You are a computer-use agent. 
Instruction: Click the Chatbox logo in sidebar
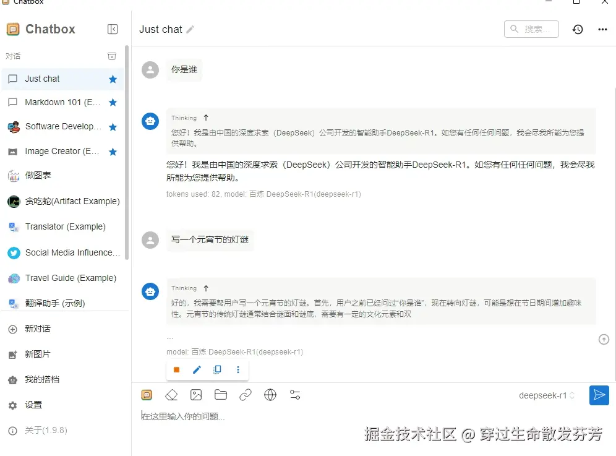click(13, 29)
